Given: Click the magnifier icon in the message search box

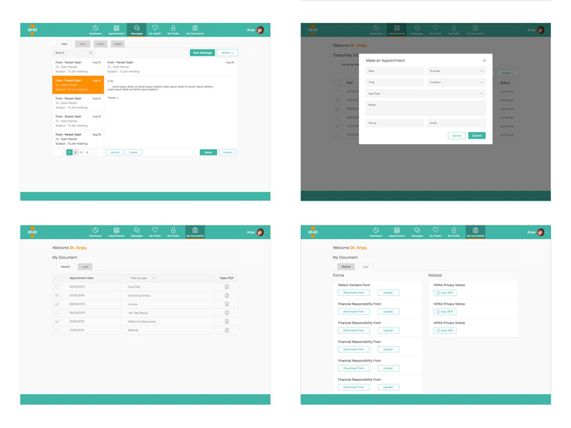Looking at the screenshot, I should pos(91,53).
